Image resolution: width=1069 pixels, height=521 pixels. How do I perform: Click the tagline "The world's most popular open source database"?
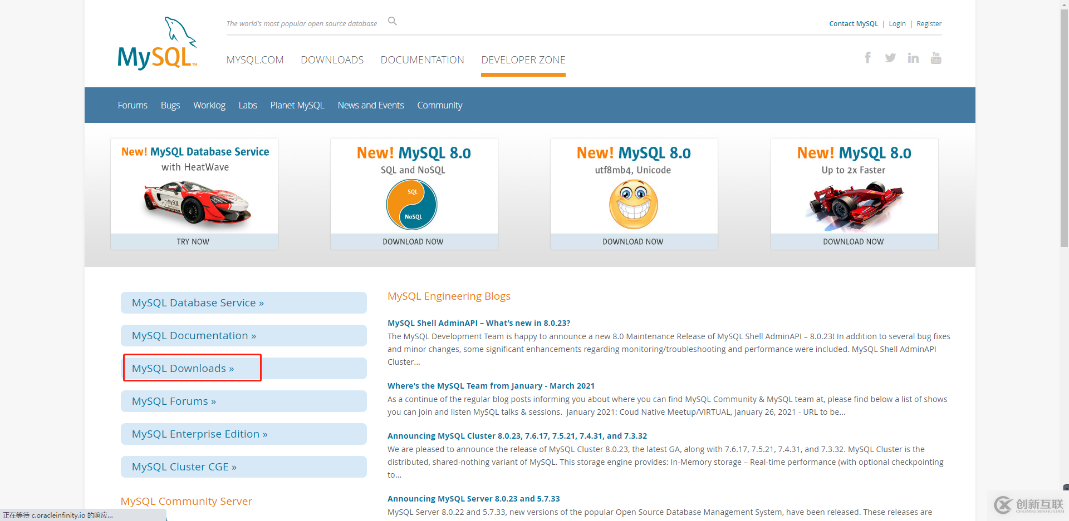(302, 24)
